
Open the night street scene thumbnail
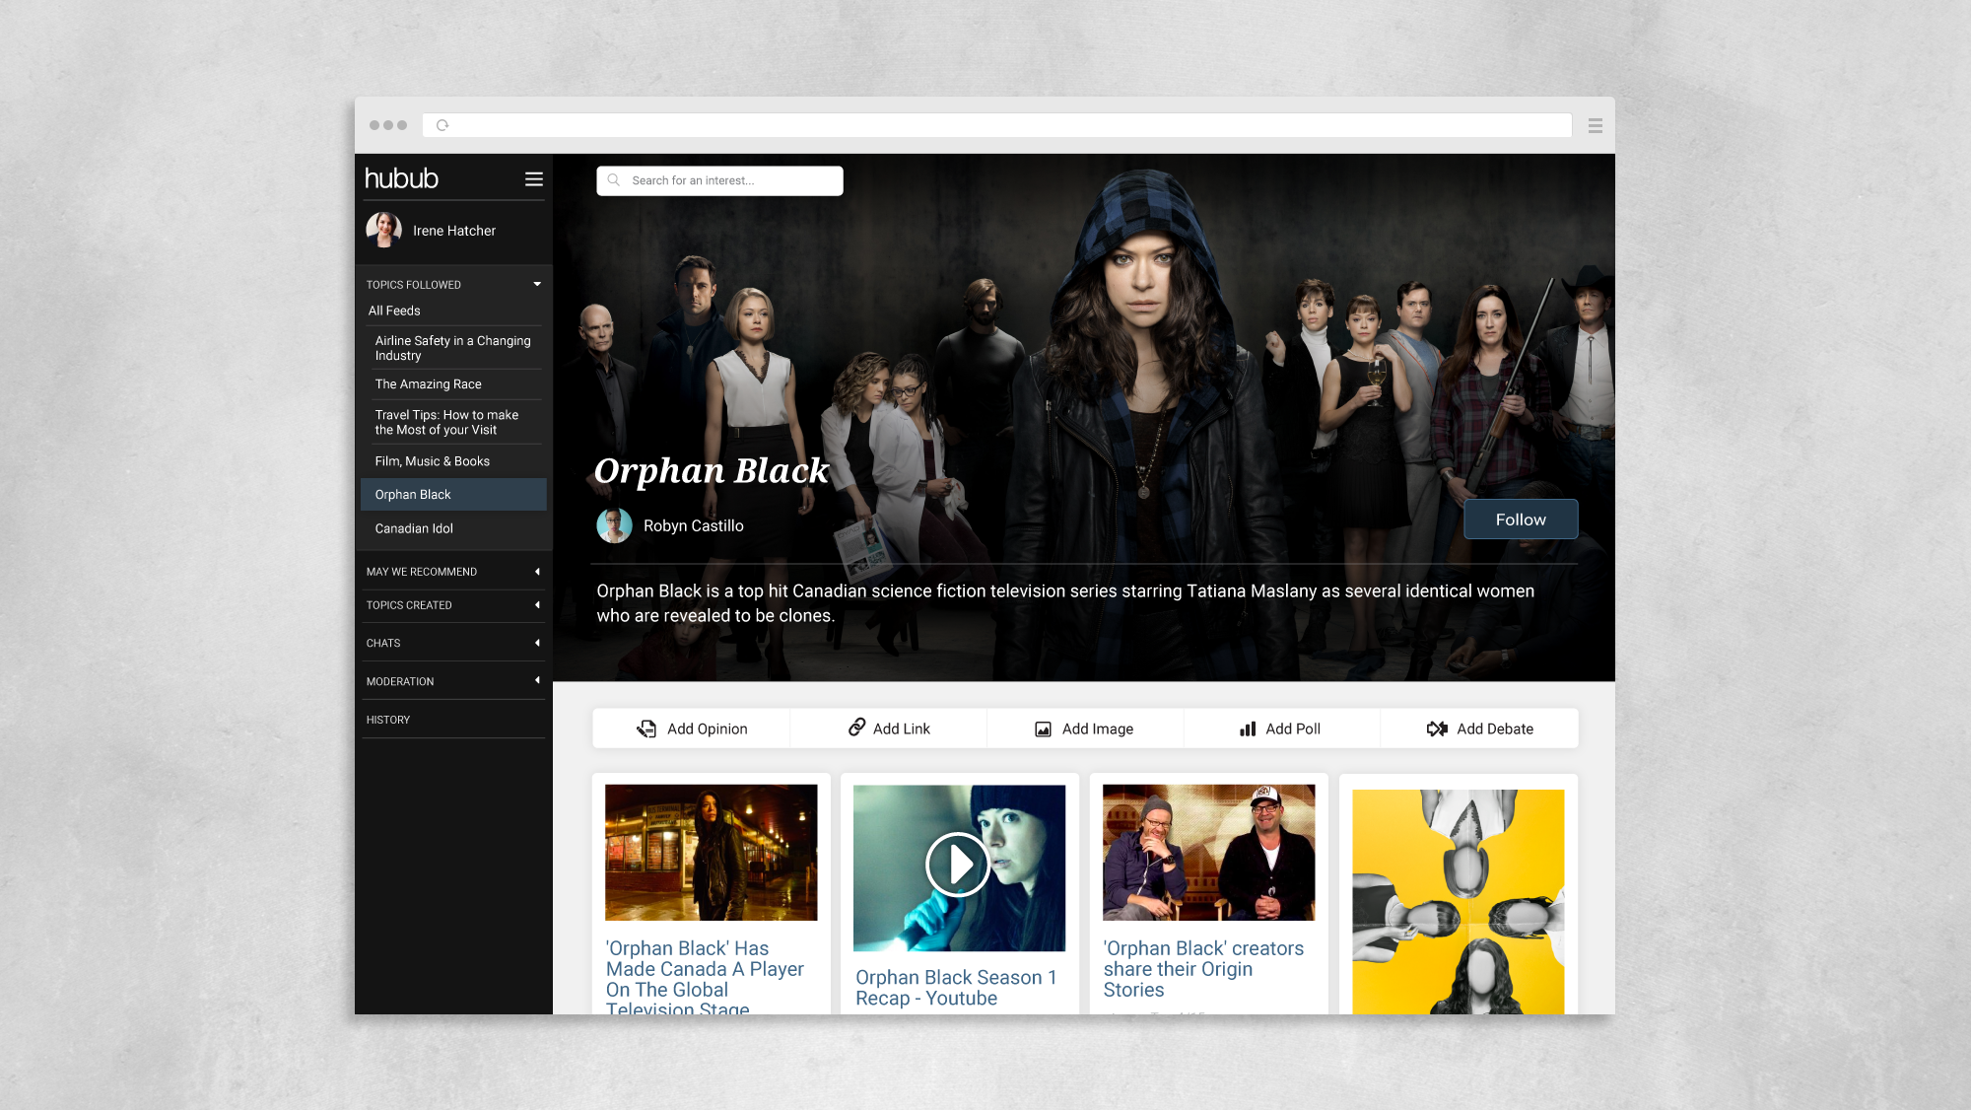711,853
